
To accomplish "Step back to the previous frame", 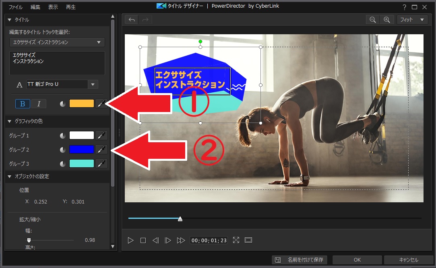I will pos(155,240).
